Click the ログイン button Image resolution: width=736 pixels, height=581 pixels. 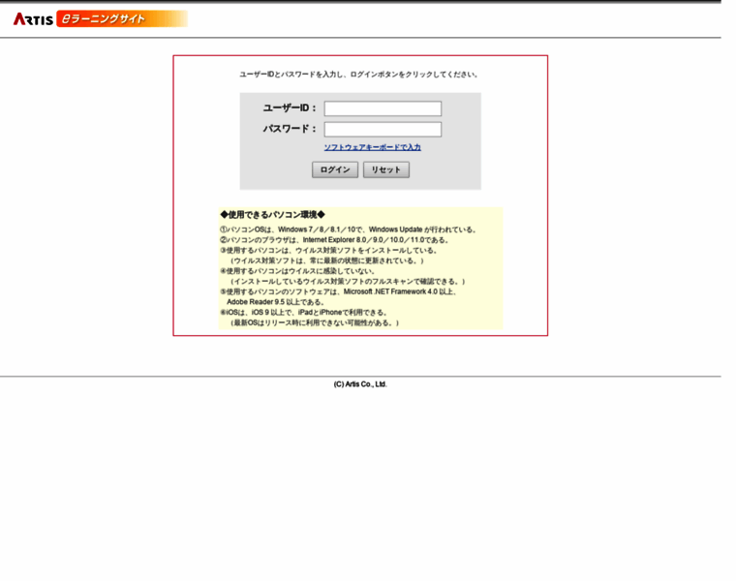coord(335,169)
